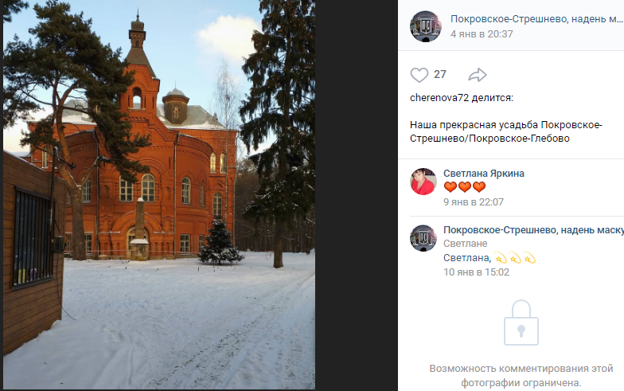Screen dimensions: 624x391
Task: Open Светлана Яркина's profile avatar
Action: tap(423, 182)
